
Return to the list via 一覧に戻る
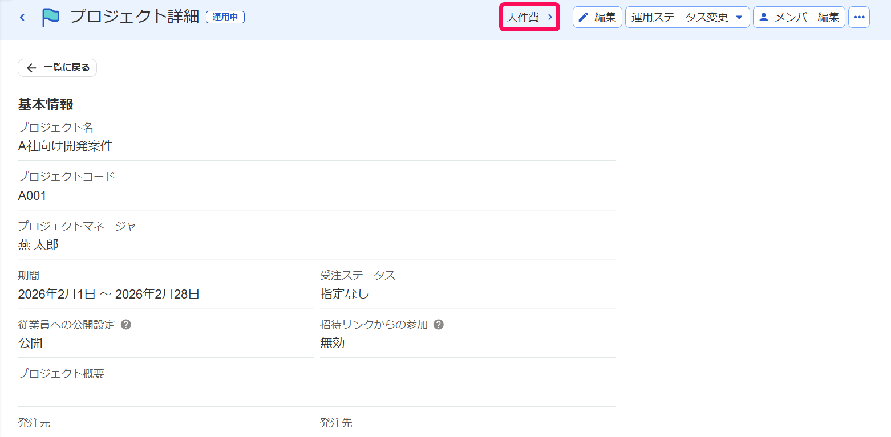pyautogui.click(x=58, y=68)
